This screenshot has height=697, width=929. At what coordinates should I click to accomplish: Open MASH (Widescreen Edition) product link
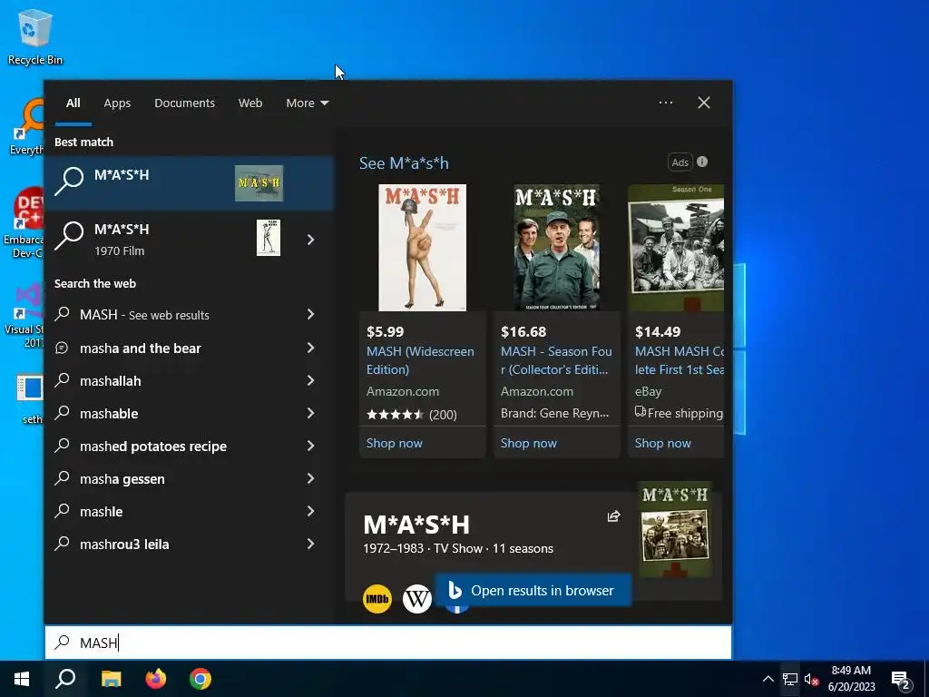(420, 359)
